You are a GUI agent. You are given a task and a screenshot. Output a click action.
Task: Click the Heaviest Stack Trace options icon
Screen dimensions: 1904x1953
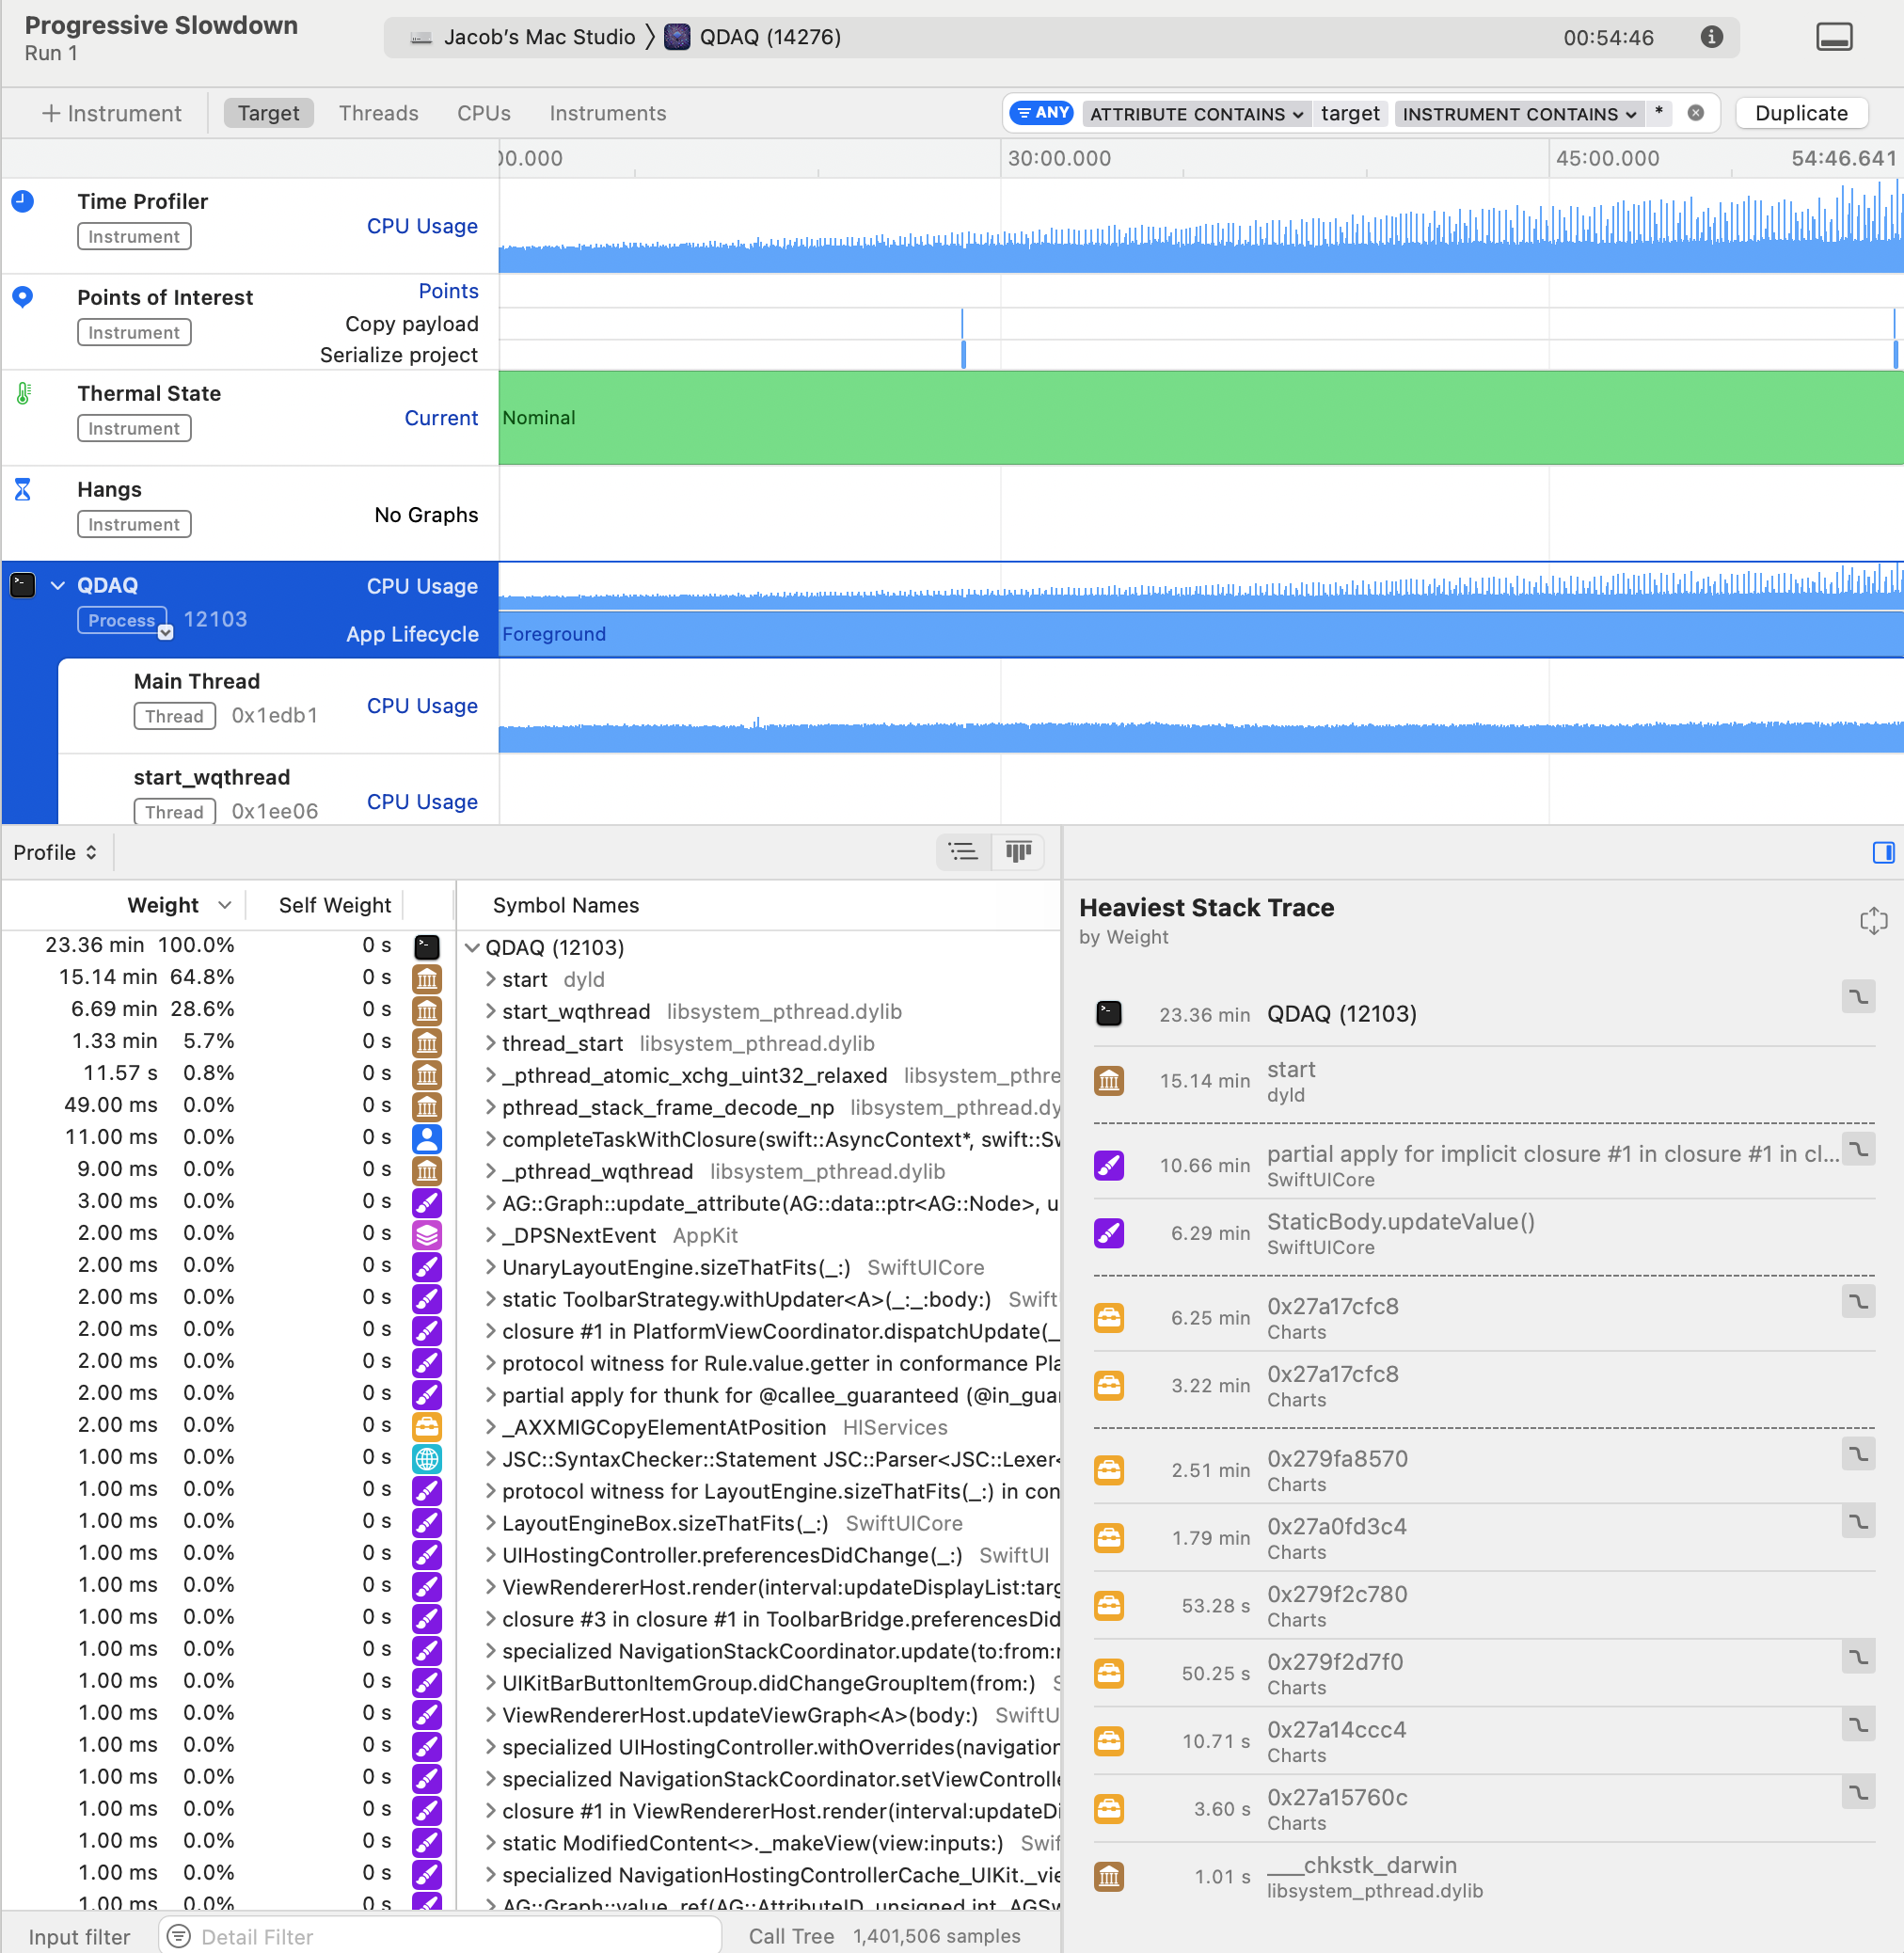click(x=1873, y=920)
